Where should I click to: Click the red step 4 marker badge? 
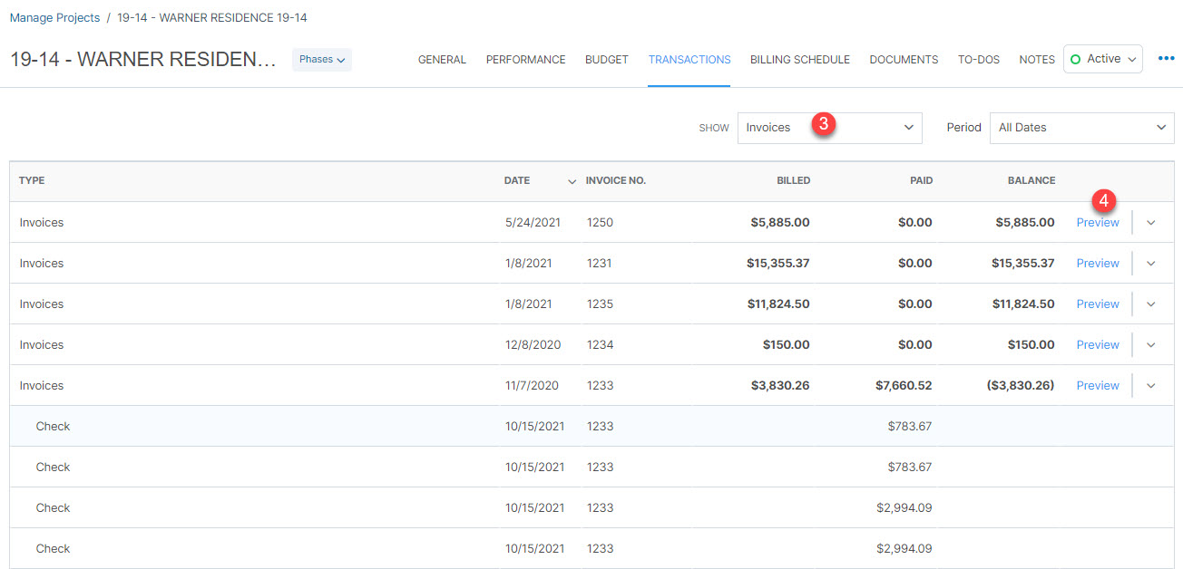pyautogui.click(x=1103, y=200)
